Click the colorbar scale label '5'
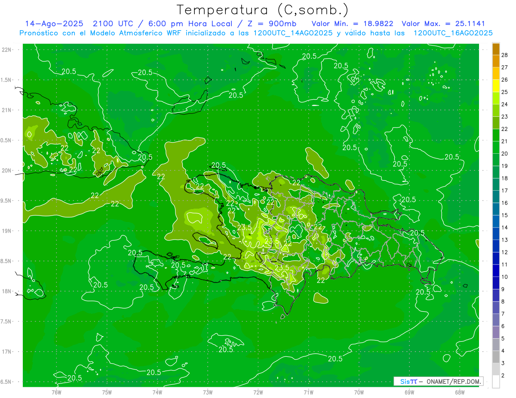The image size is (516, 398). 503,339
